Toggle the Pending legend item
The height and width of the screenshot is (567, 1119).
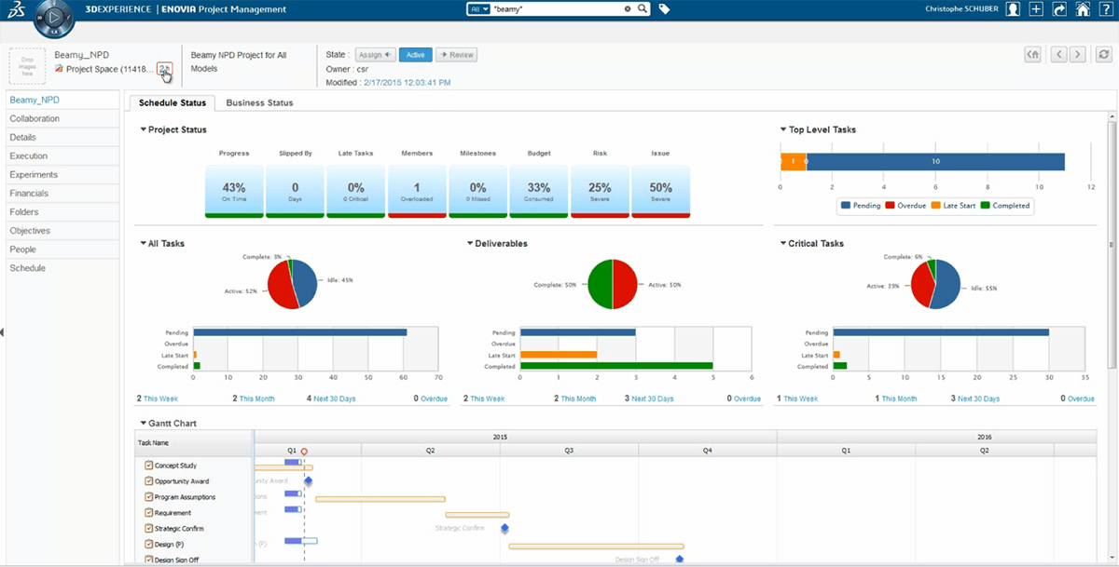tap(861, 206)
